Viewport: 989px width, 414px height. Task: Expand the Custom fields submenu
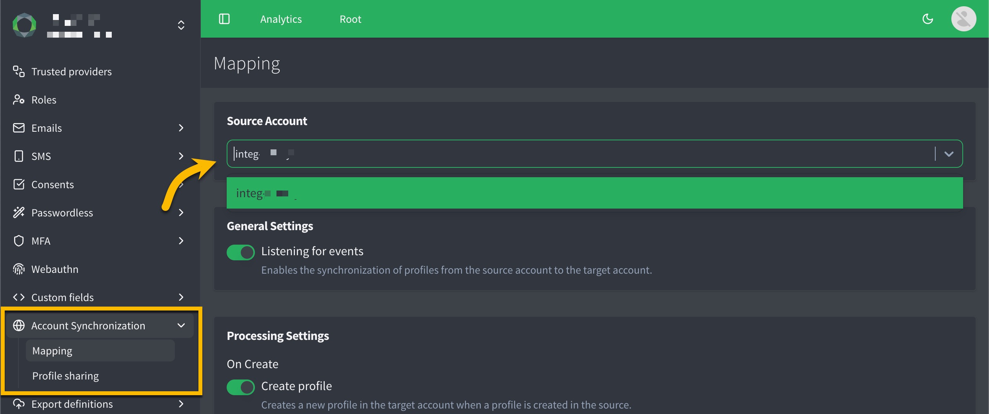(181, 297)
